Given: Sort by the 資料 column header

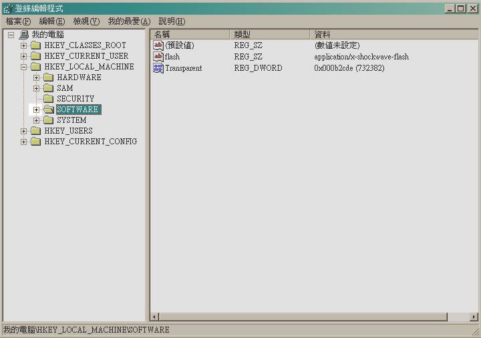Looking at the screenshot, I should (394, 34).
